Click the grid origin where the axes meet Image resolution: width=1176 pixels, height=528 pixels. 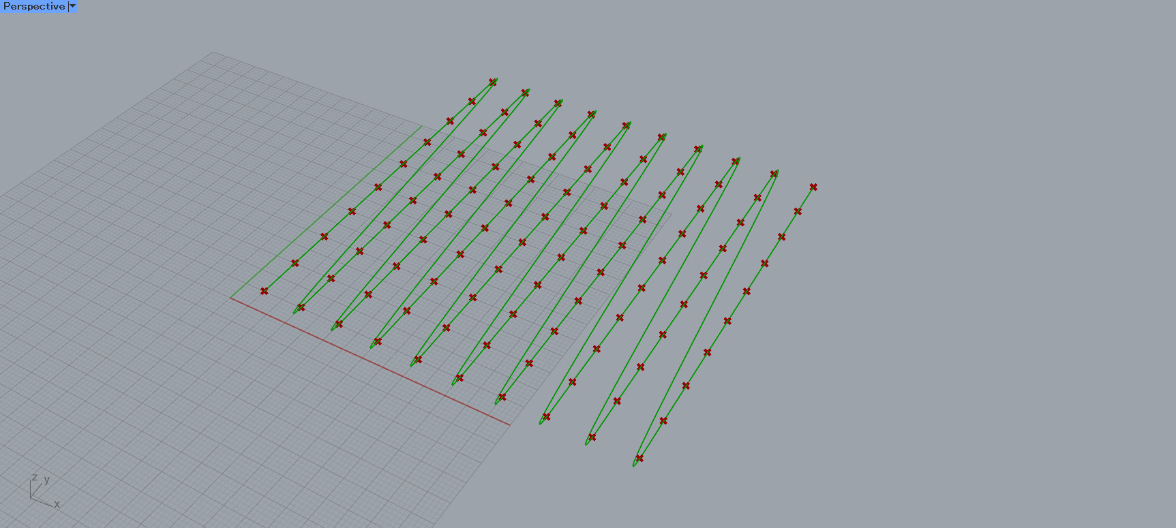pos(230,298)
